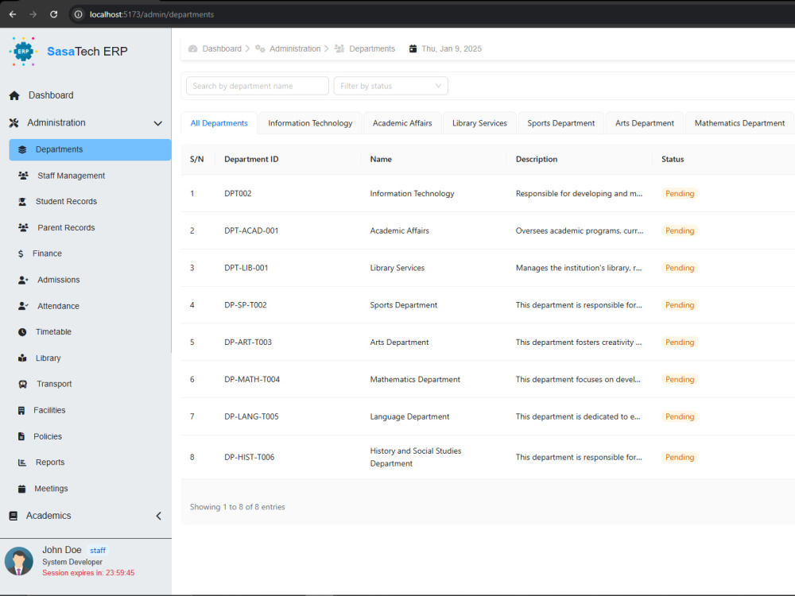Click the Timetable clock icon
The height and width of the screenshot is (596, 795).
pos(22,332)
